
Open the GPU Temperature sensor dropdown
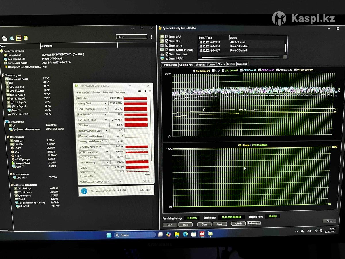(106, 109)
